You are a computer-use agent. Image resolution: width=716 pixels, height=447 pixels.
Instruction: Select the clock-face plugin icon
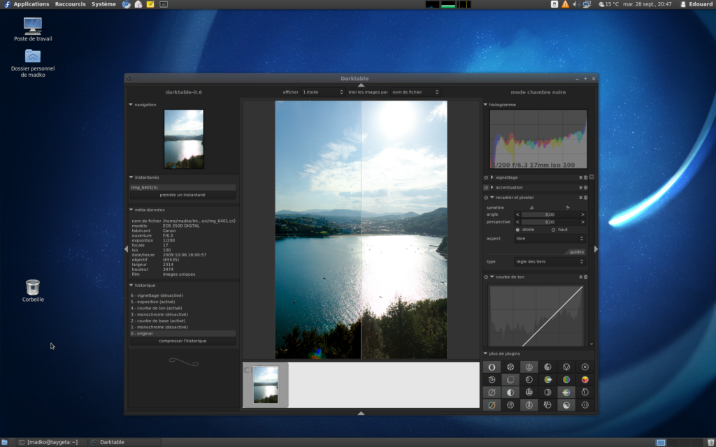pos(529,379)
